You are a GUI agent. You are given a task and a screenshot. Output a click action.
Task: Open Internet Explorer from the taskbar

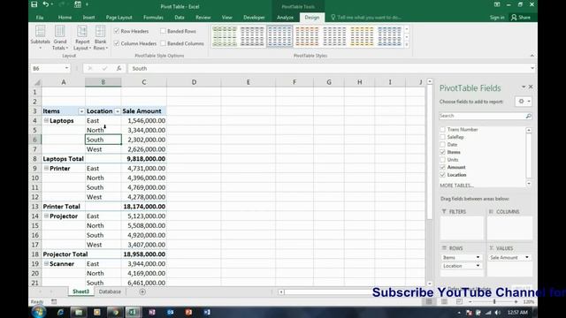pos(60,312)
